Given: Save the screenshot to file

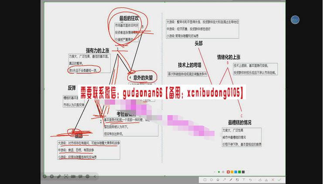Looking at the screenshot, I should pos(266,180).
